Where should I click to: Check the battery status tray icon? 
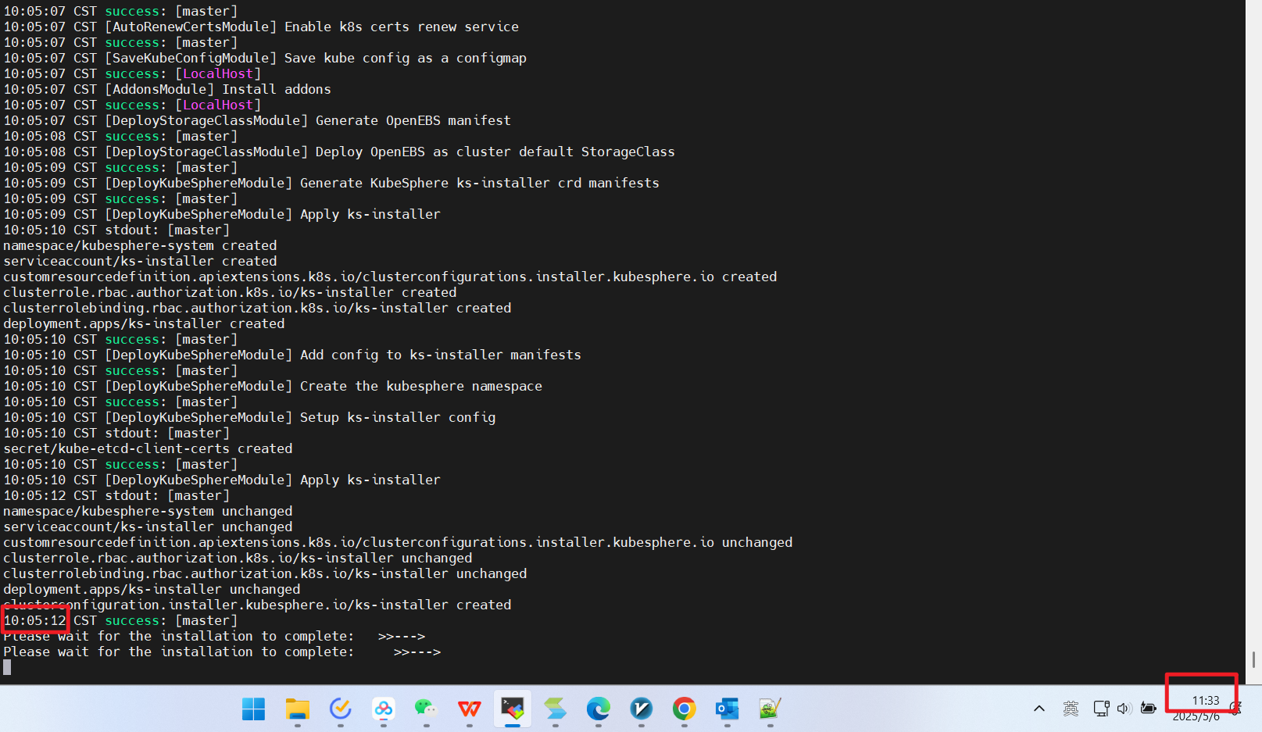point(1148,709)
